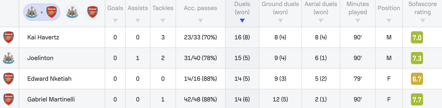Sort by Minutes played arrow
The image size is (442, 108).
358,21
